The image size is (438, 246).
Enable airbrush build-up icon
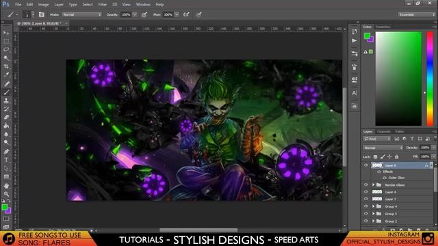click(186, 14)
